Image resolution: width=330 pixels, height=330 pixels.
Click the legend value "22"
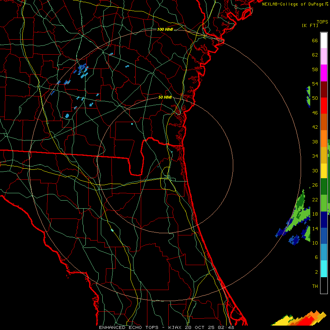tap(315, 199)
